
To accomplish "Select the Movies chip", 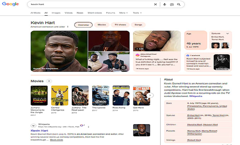I will point(102,25).
